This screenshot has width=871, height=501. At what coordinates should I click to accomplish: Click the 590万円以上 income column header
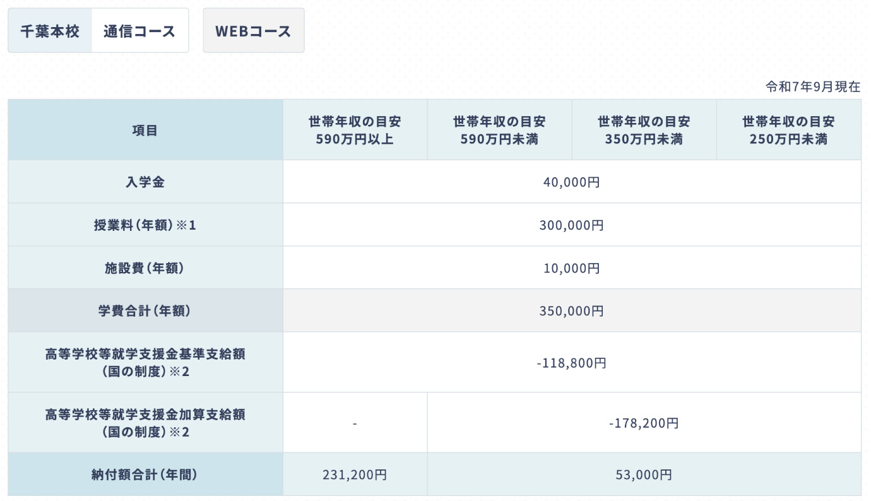click(355, 130)
